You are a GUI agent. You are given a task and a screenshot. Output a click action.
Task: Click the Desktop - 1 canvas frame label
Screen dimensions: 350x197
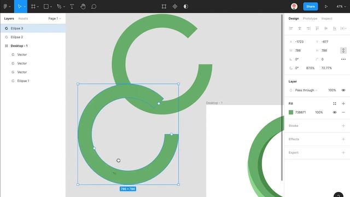click(214, 103)
